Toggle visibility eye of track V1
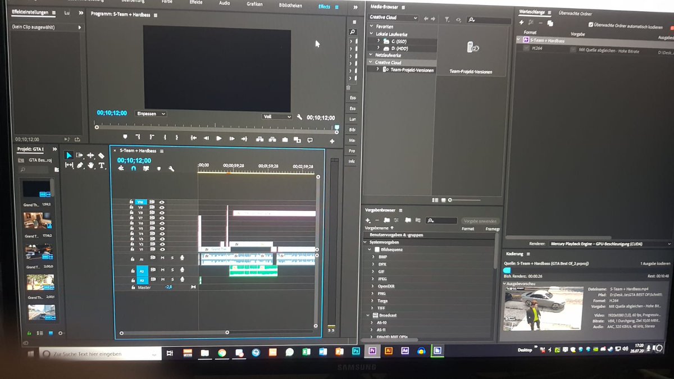This screenshot has height=379, width=674. tap(162, 249)
